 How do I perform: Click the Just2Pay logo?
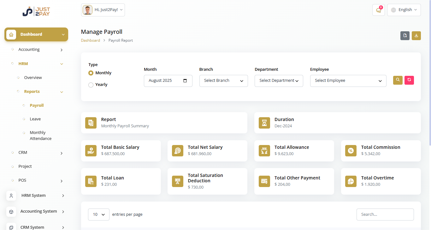pyautogui.click(x=36, y=11)
